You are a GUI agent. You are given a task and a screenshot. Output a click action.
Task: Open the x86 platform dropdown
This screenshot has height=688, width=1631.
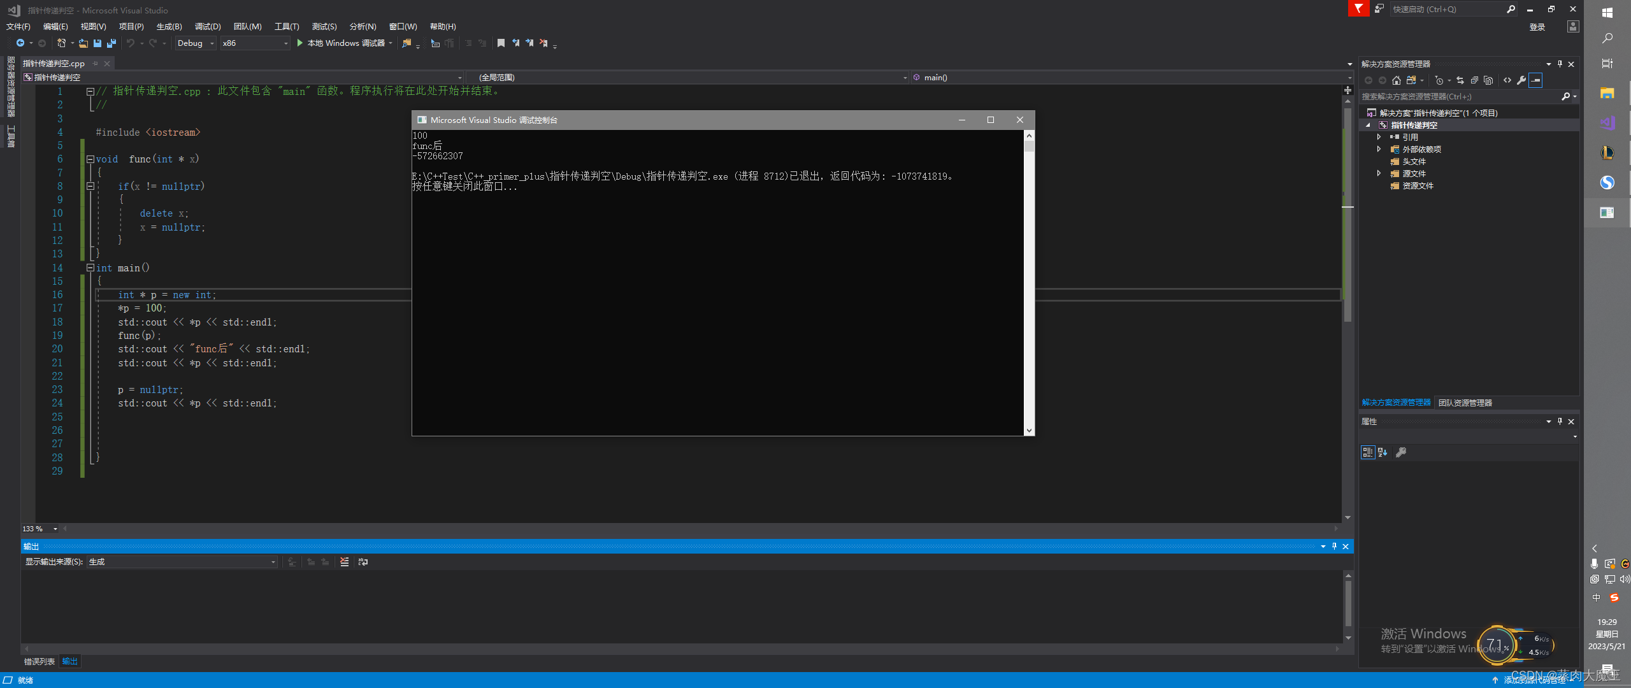285,43
